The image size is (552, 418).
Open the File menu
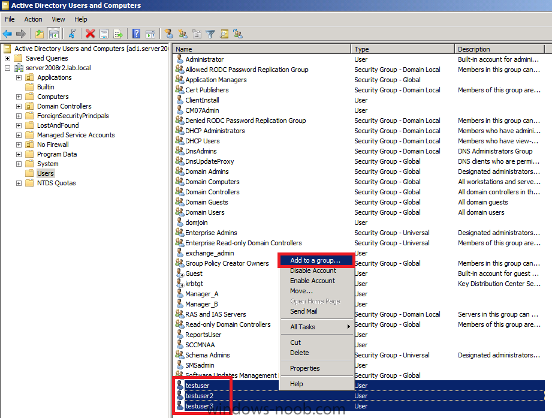[x=10, y=19]
